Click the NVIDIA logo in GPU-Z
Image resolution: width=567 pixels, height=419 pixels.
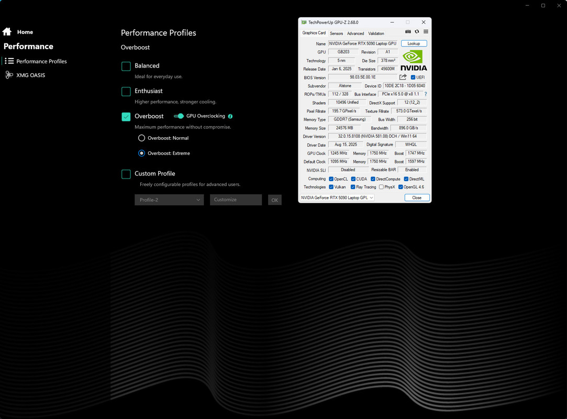pos(413,60)
